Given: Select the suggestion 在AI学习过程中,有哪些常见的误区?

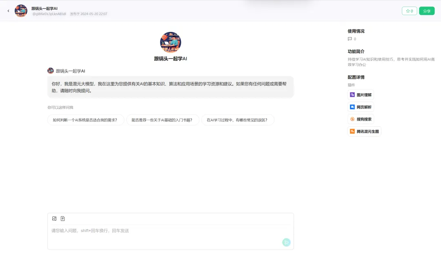Looking at the screenshot, I should 238,120.
